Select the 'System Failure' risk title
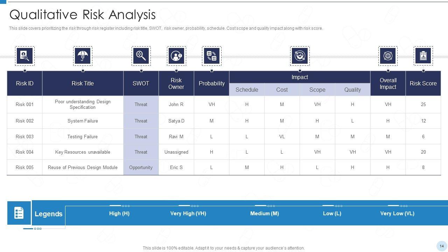This screenshot has height=252, width=448. point(83,121)
